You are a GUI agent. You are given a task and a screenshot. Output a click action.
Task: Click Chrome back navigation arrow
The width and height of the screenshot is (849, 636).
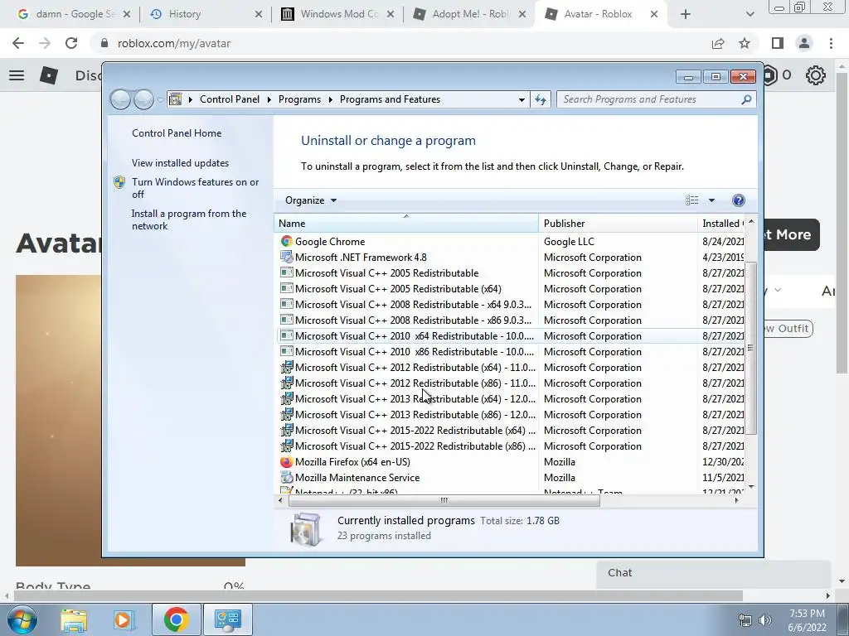pos(18,43)
